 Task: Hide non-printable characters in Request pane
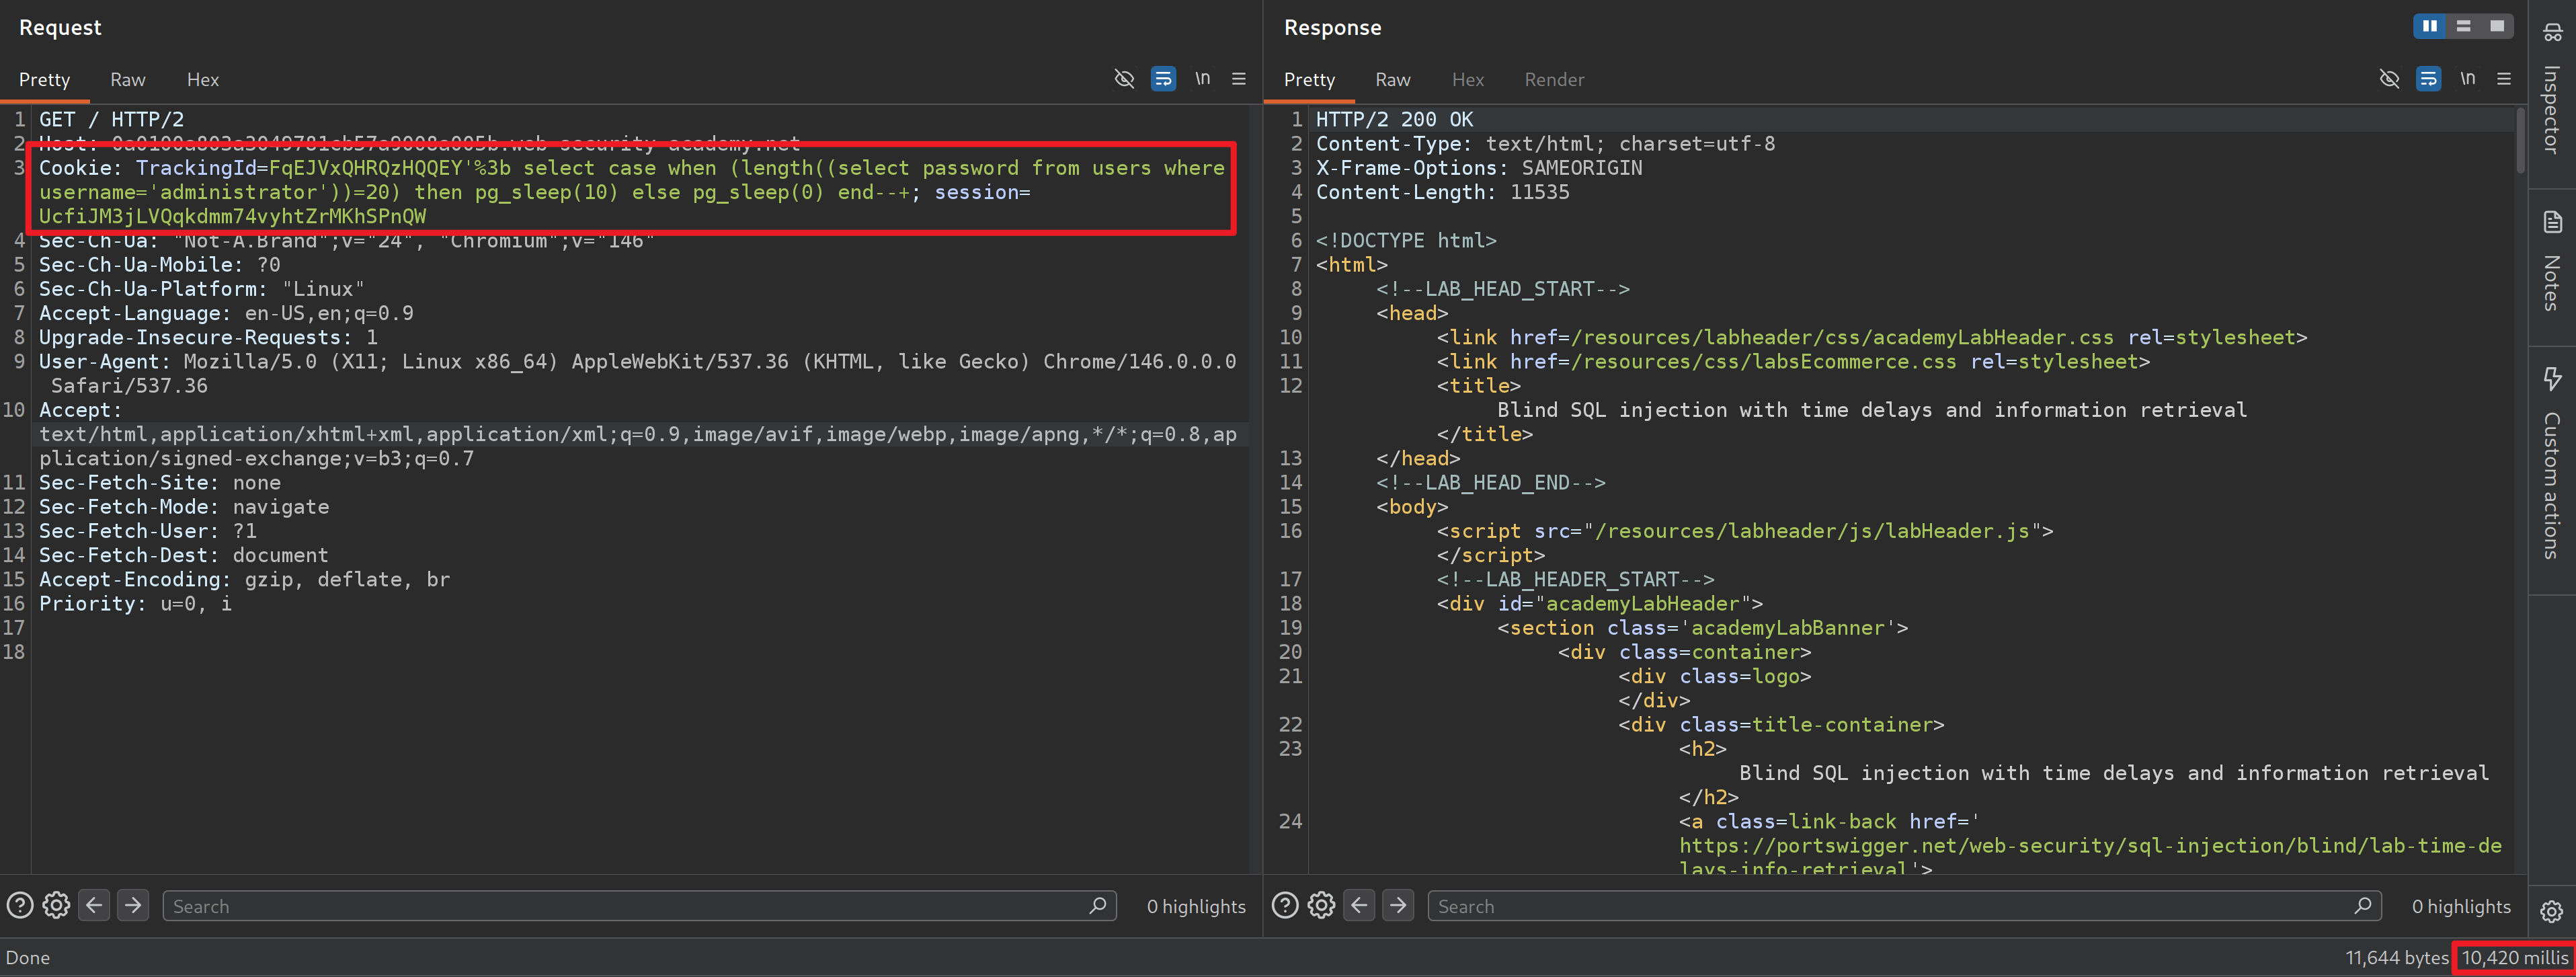point(1124,79)
